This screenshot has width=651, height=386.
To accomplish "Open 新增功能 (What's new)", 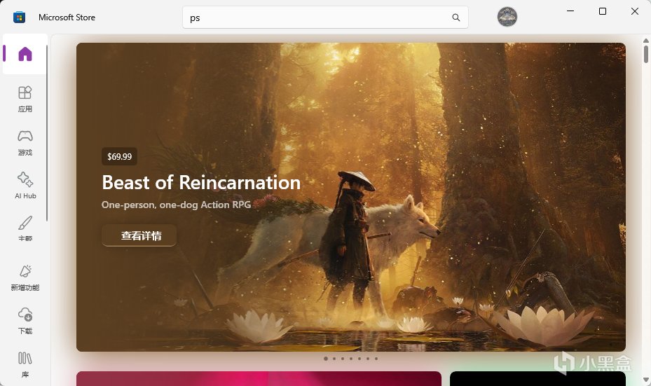I will [25, 277].
